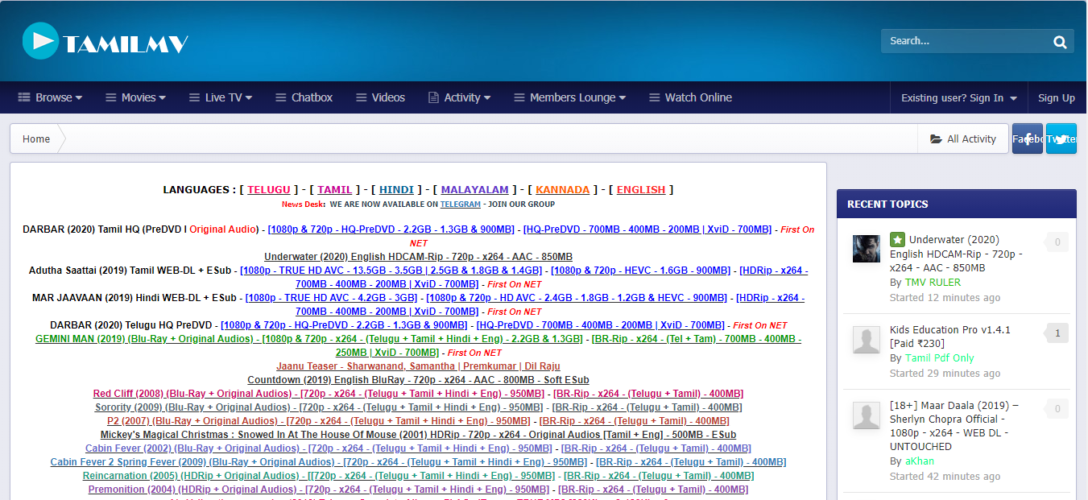Image resolution: width=1088 pixels, height=500 pixels.
Task: Click the Chatbox list icon
Action: pos(281,97)
